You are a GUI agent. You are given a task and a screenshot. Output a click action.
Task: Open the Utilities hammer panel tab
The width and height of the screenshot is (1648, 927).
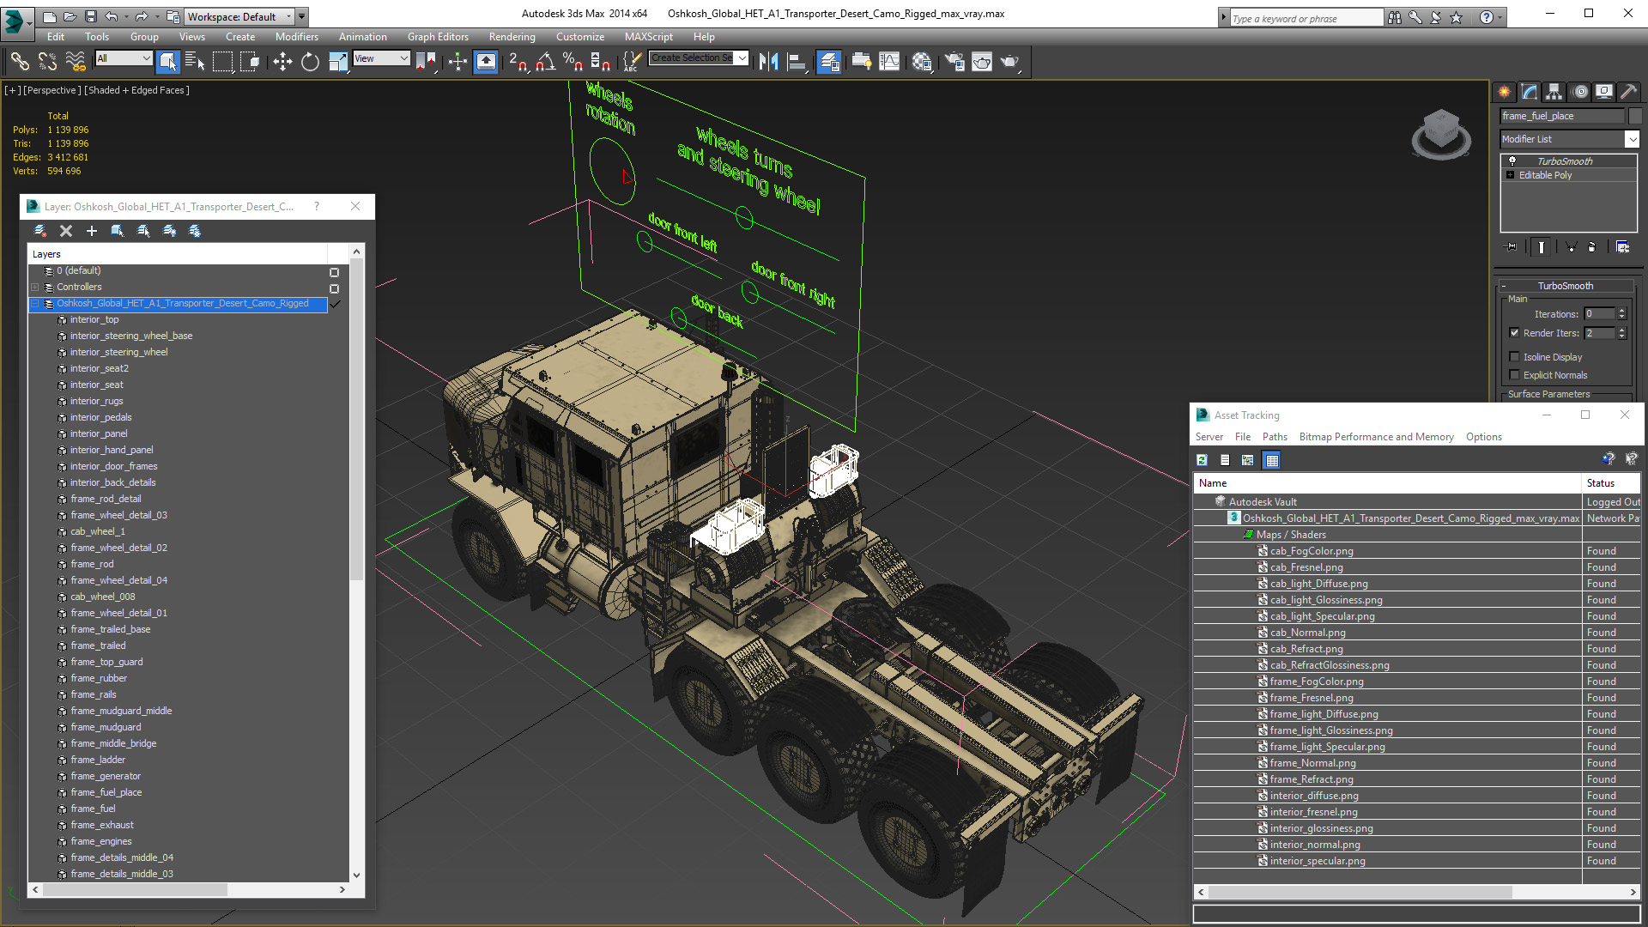[1628, 92]
